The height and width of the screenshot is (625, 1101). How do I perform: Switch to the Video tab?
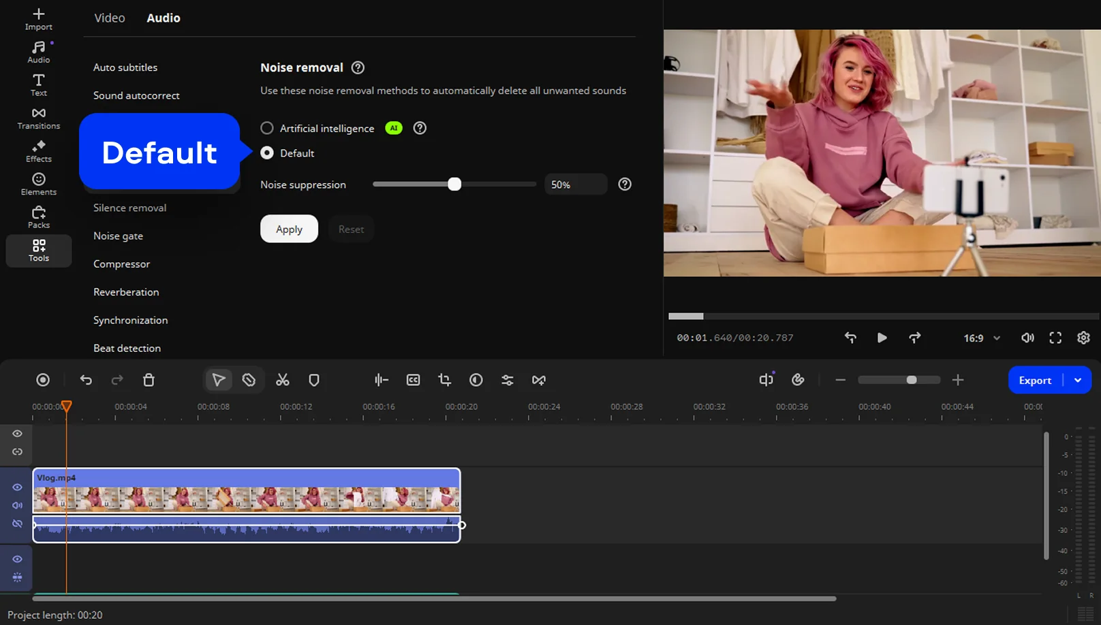coord(110,18)
